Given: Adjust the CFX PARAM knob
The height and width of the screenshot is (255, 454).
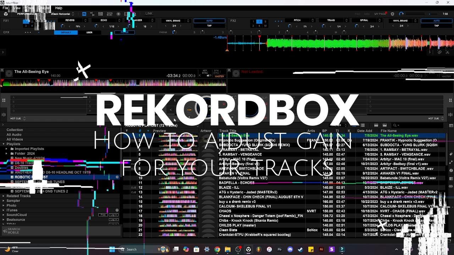Looking at the screenshot, I should pyautogui.click(x=174, y=32).
